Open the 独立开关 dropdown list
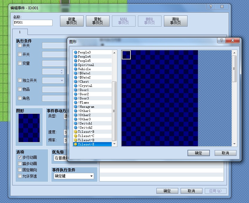Screen dimensions: 249x203 [53, 80]
